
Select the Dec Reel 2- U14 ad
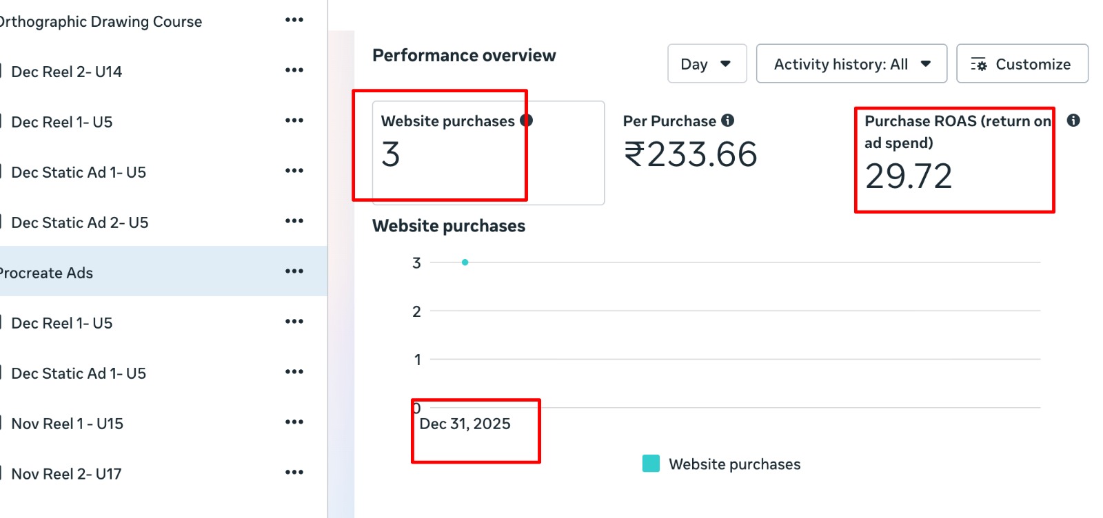[67, 72]
